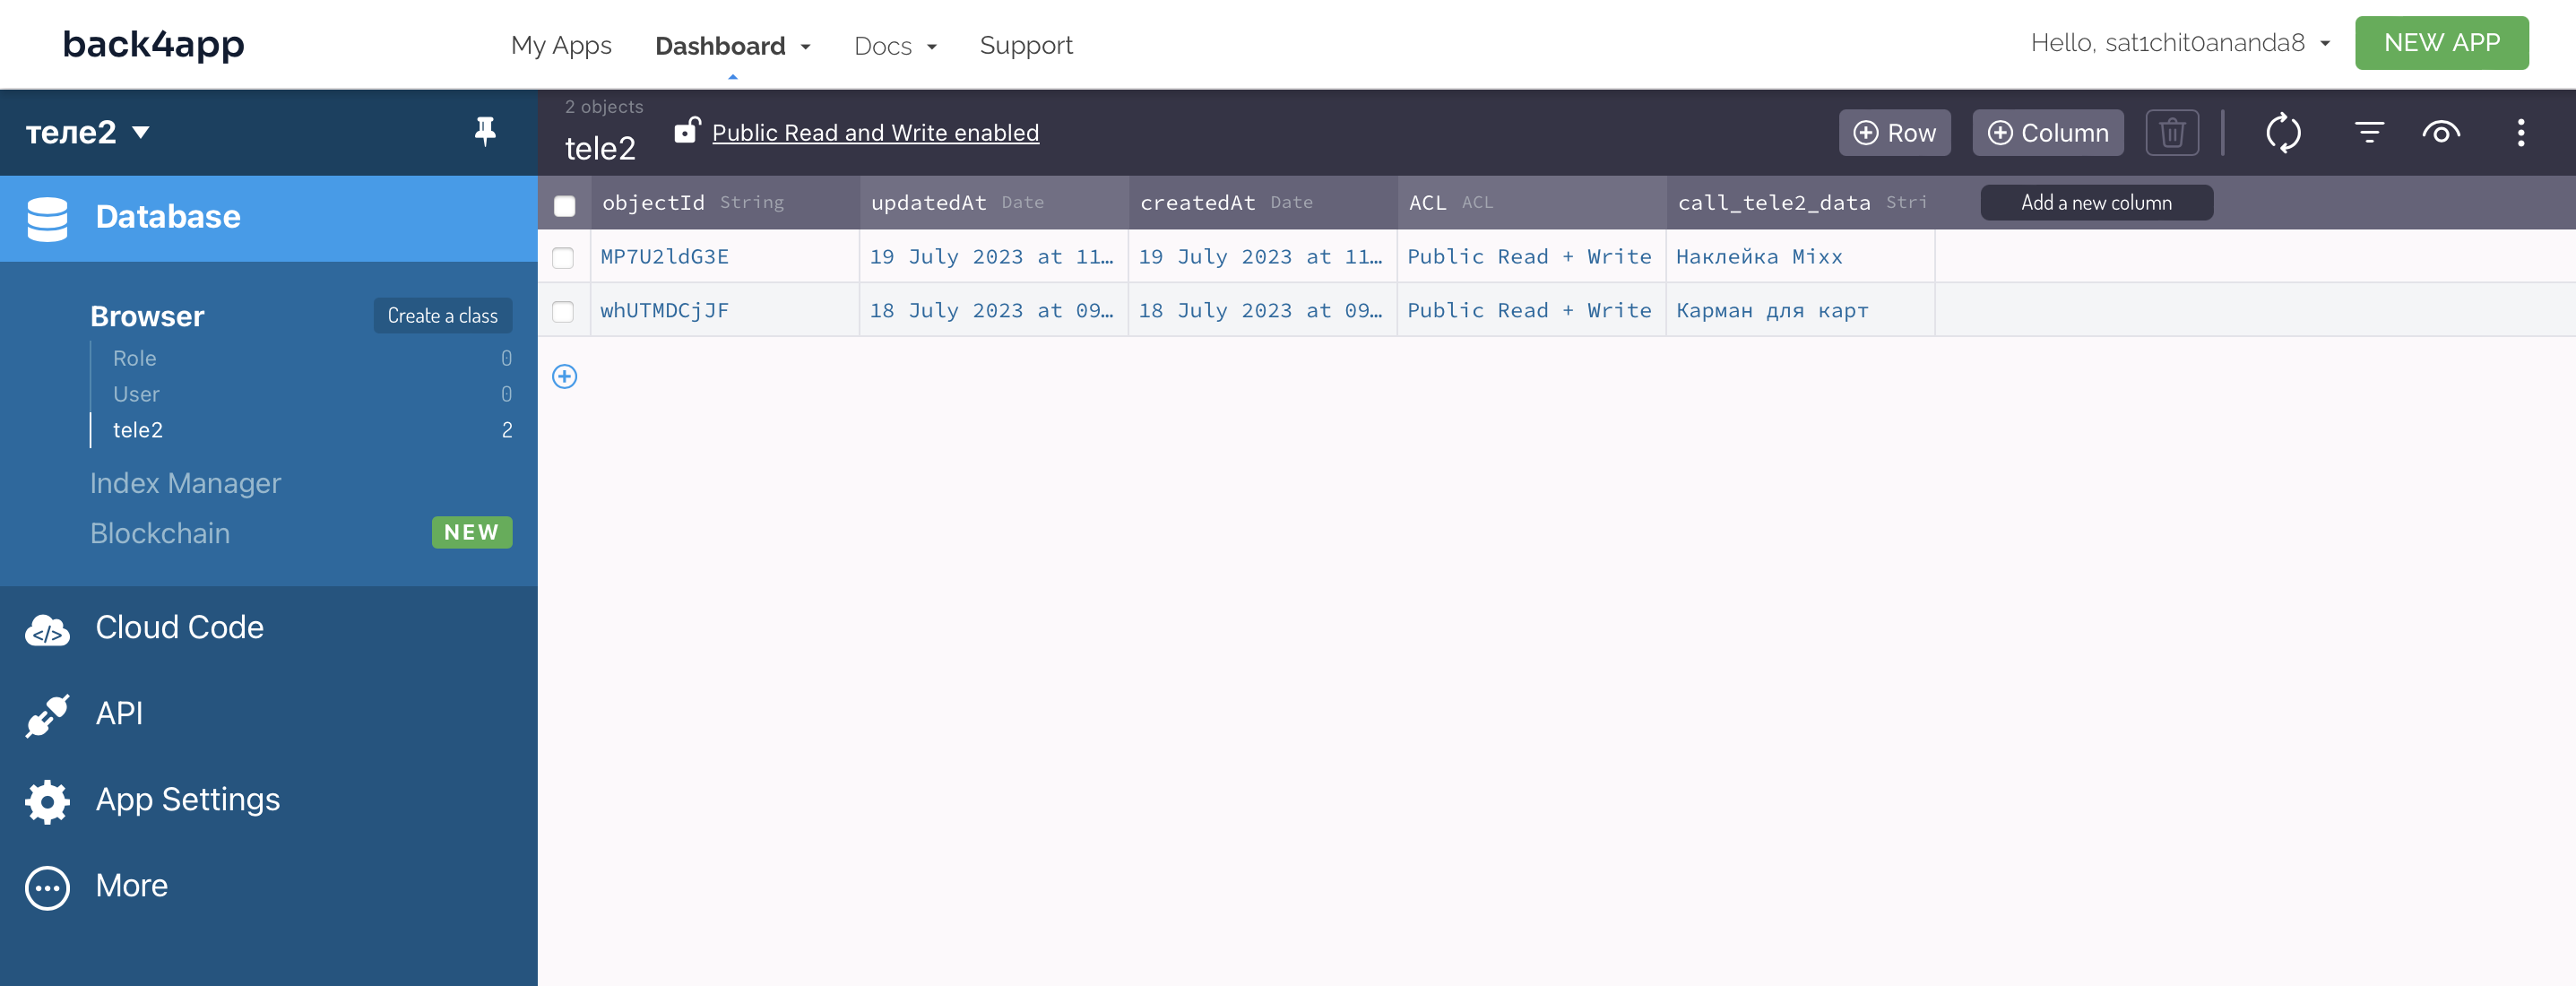Image resolution: width=2576 pixels, height=986 pixels.
Task: Click the API plug icon
Action: pos(47,714)
